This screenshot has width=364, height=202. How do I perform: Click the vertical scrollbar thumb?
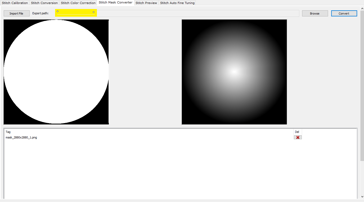362,85
